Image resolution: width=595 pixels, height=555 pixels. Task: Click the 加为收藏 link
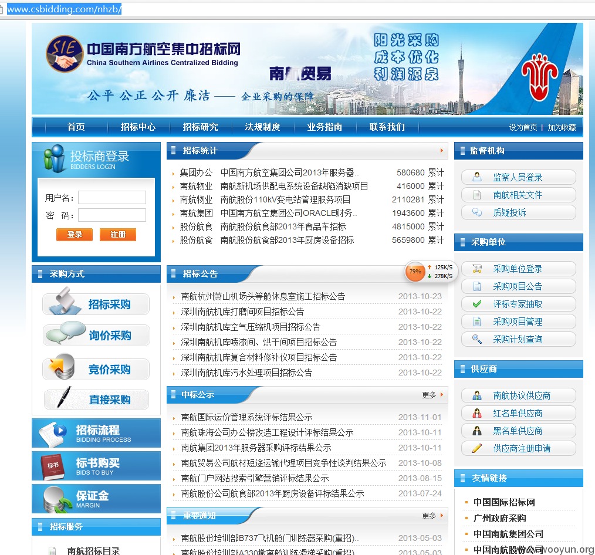(x=562, y=127)
